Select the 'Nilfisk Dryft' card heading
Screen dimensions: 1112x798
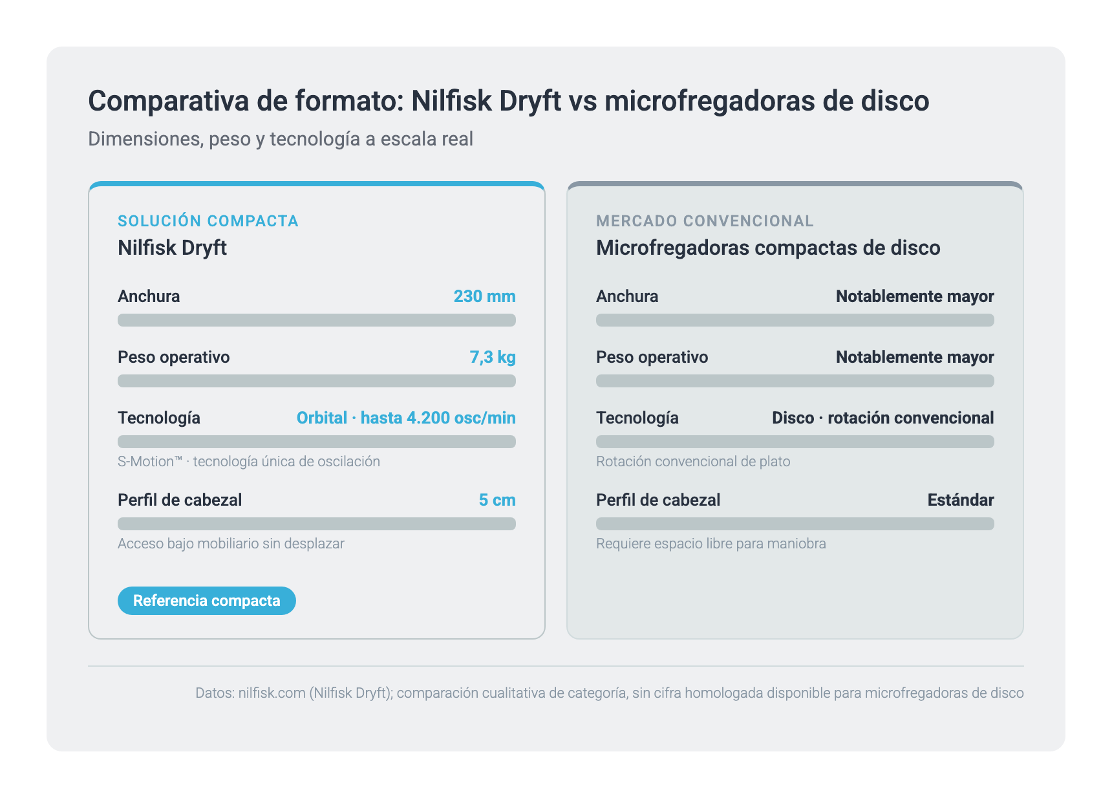click(x=172, y=248)
